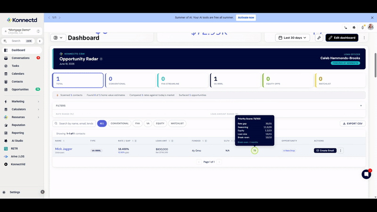Expand the Calculators submenu arrow
377x212 pixels.
tap(38, 109)
